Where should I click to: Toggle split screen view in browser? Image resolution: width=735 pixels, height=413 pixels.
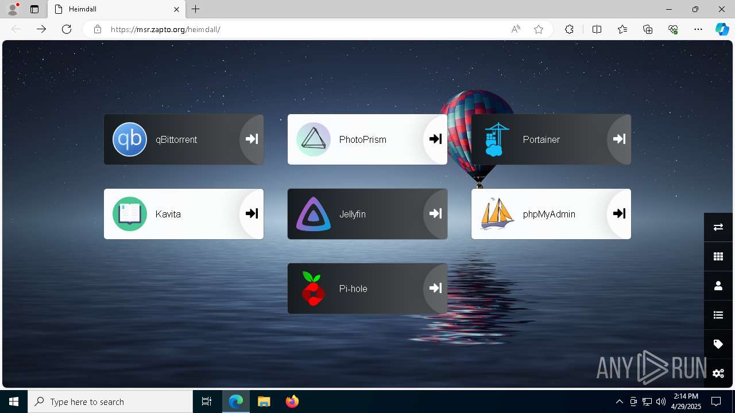[597, 29]
